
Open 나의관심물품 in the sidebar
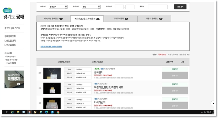10,45
